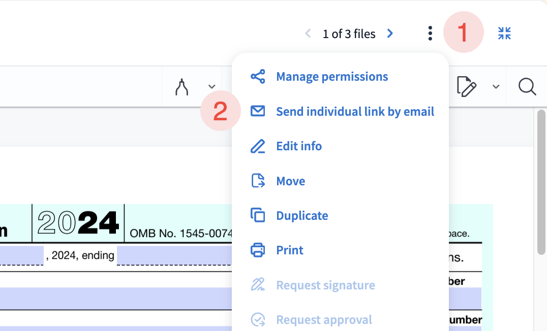Click the share icon beside Manage permissions

[x=258, y=77]
